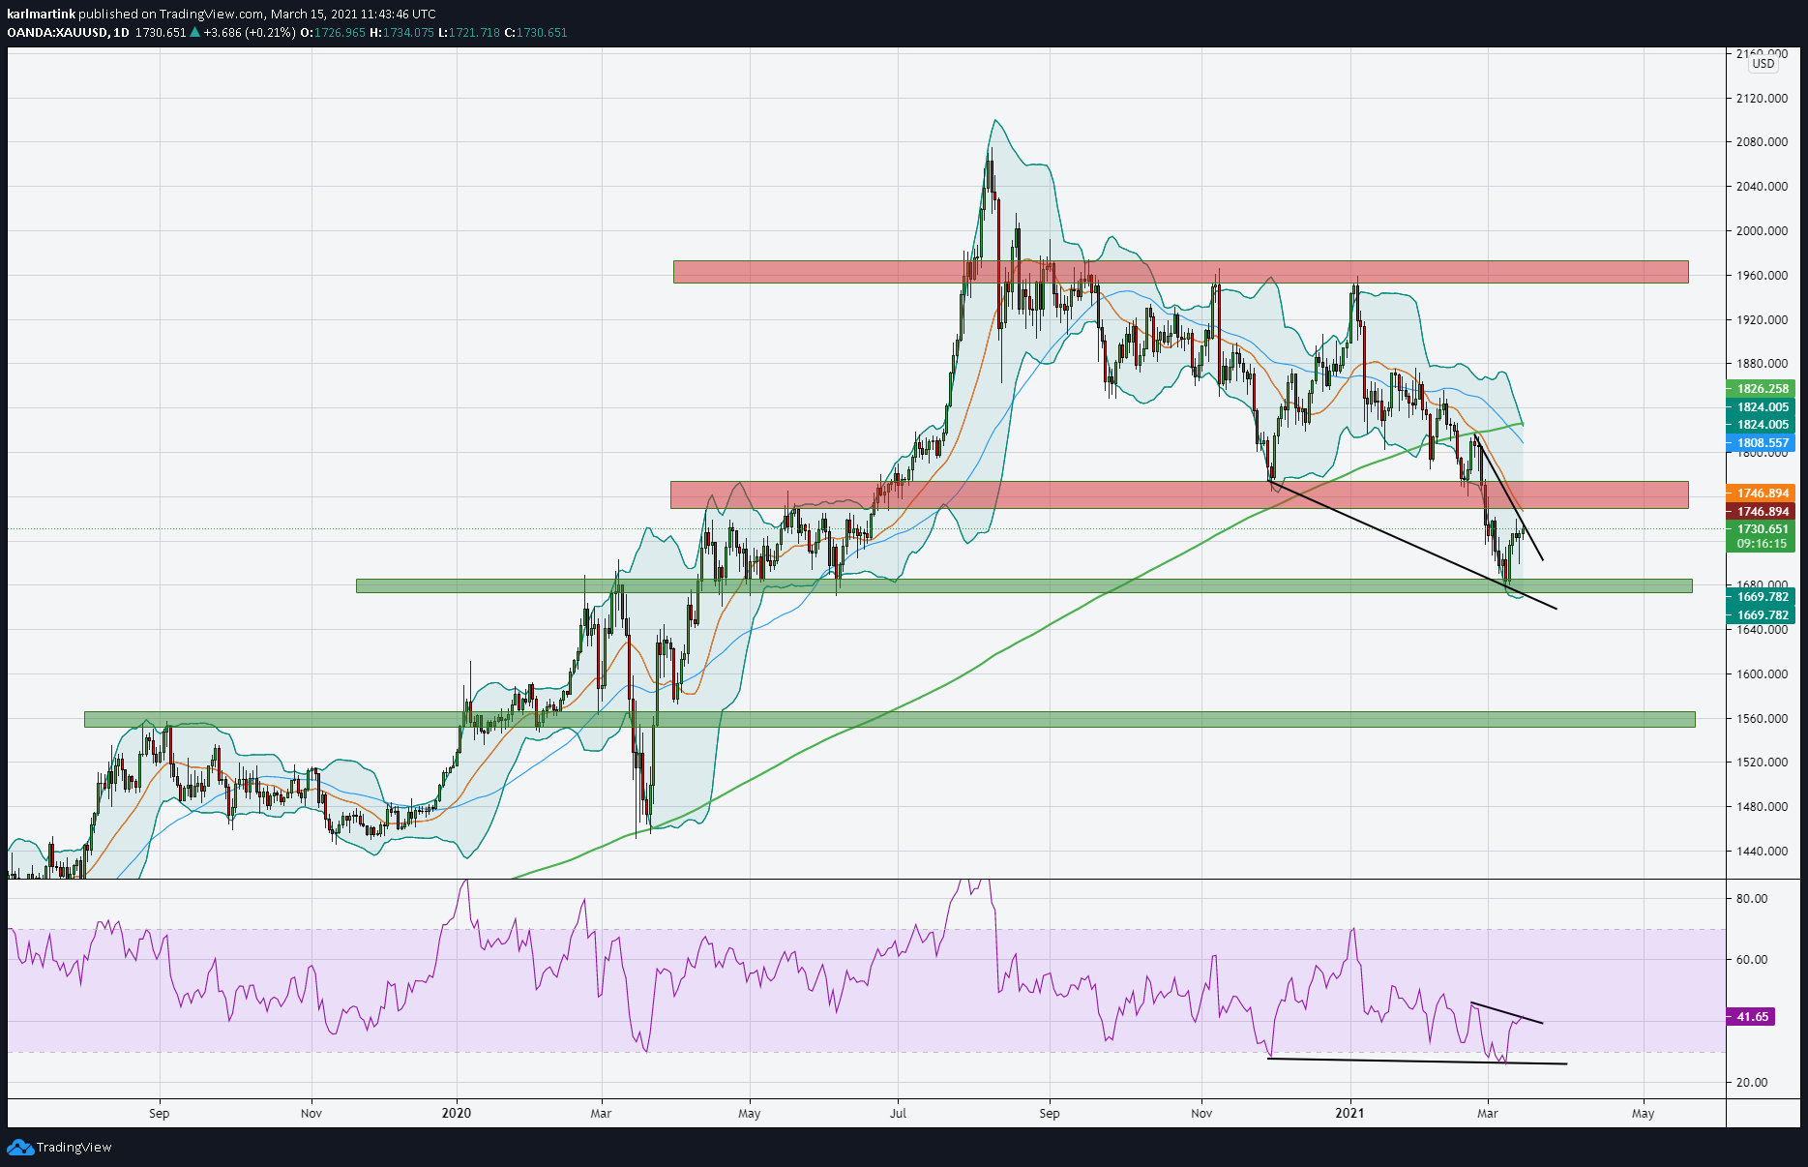Click the 60.00 RSI axis tick
The height and width of the screenshot is (1167, 1808).
(x=1752, y=960)
